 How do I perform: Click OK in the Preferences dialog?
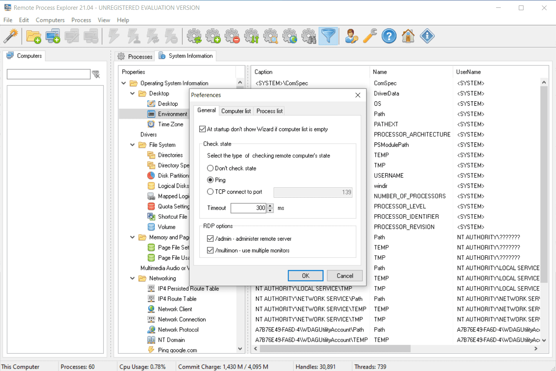(306, 276)
